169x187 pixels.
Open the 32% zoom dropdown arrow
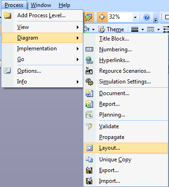click(x=135, y=17)
